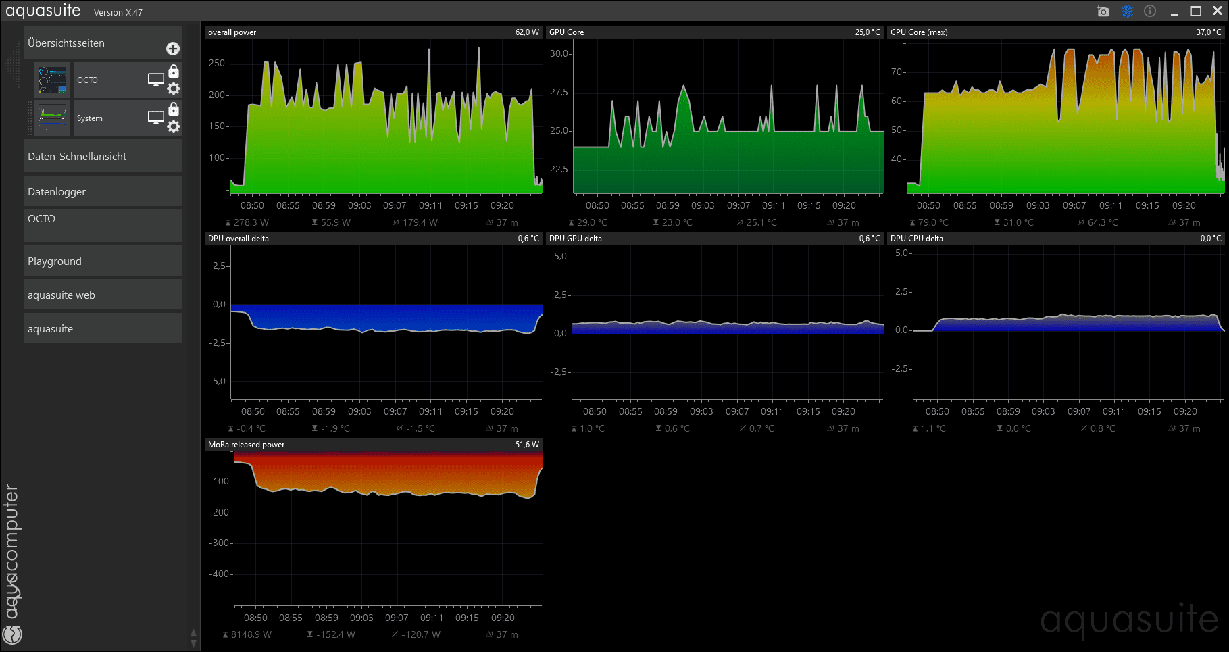The width and height of the screenshot is (1229, 652).
Task: Expand the Daten-Schnellansicht section
Action: pyautogui.click(x=103, y=156)
